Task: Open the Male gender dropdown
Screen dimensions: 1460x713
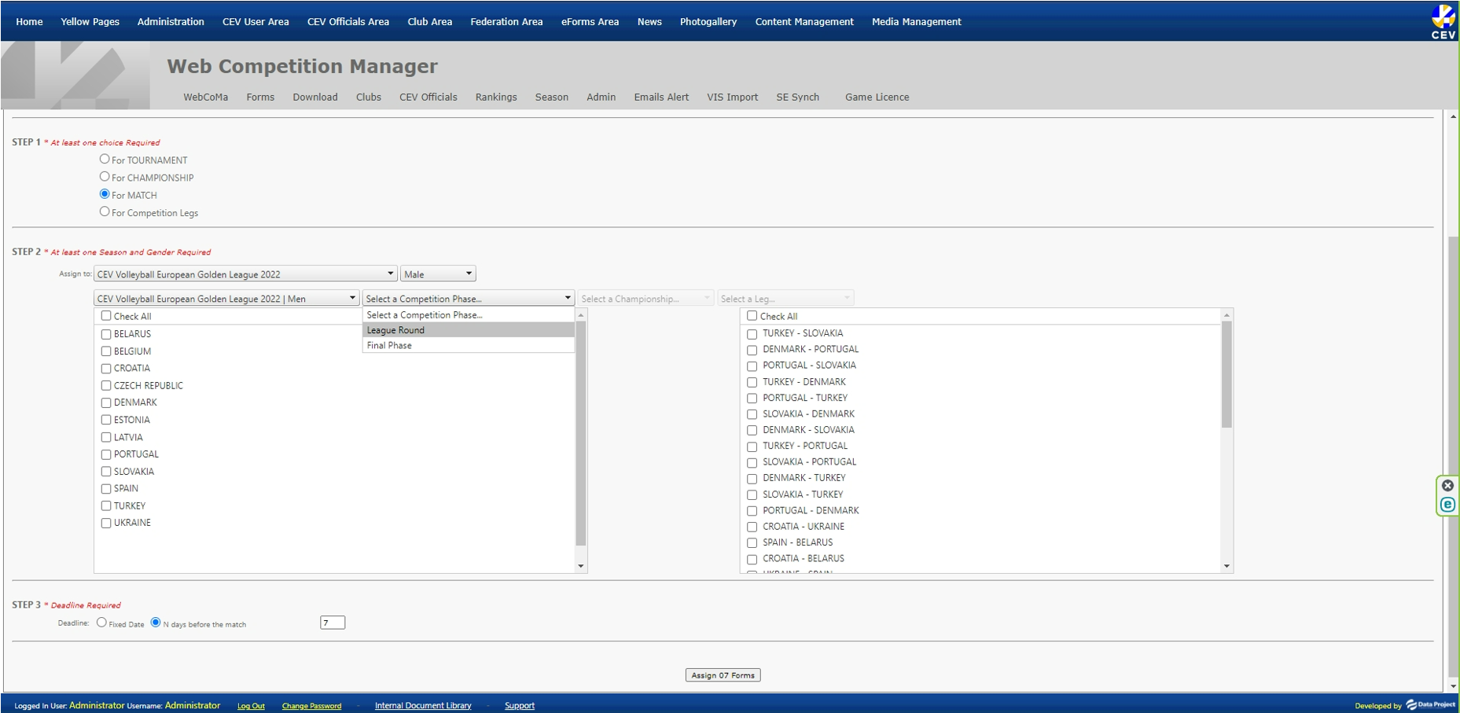Action: [438, 274]
